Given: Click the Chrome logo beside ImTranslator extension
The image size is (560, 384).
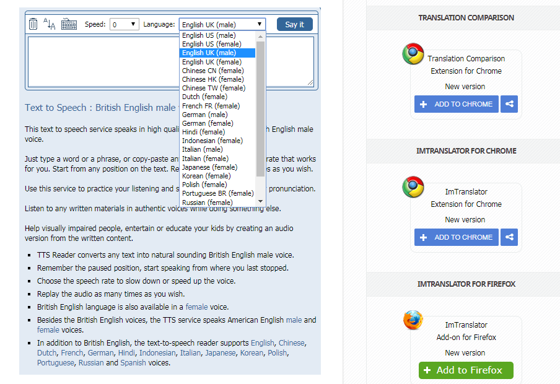Looking at the screenshot, I should (413, 187).
